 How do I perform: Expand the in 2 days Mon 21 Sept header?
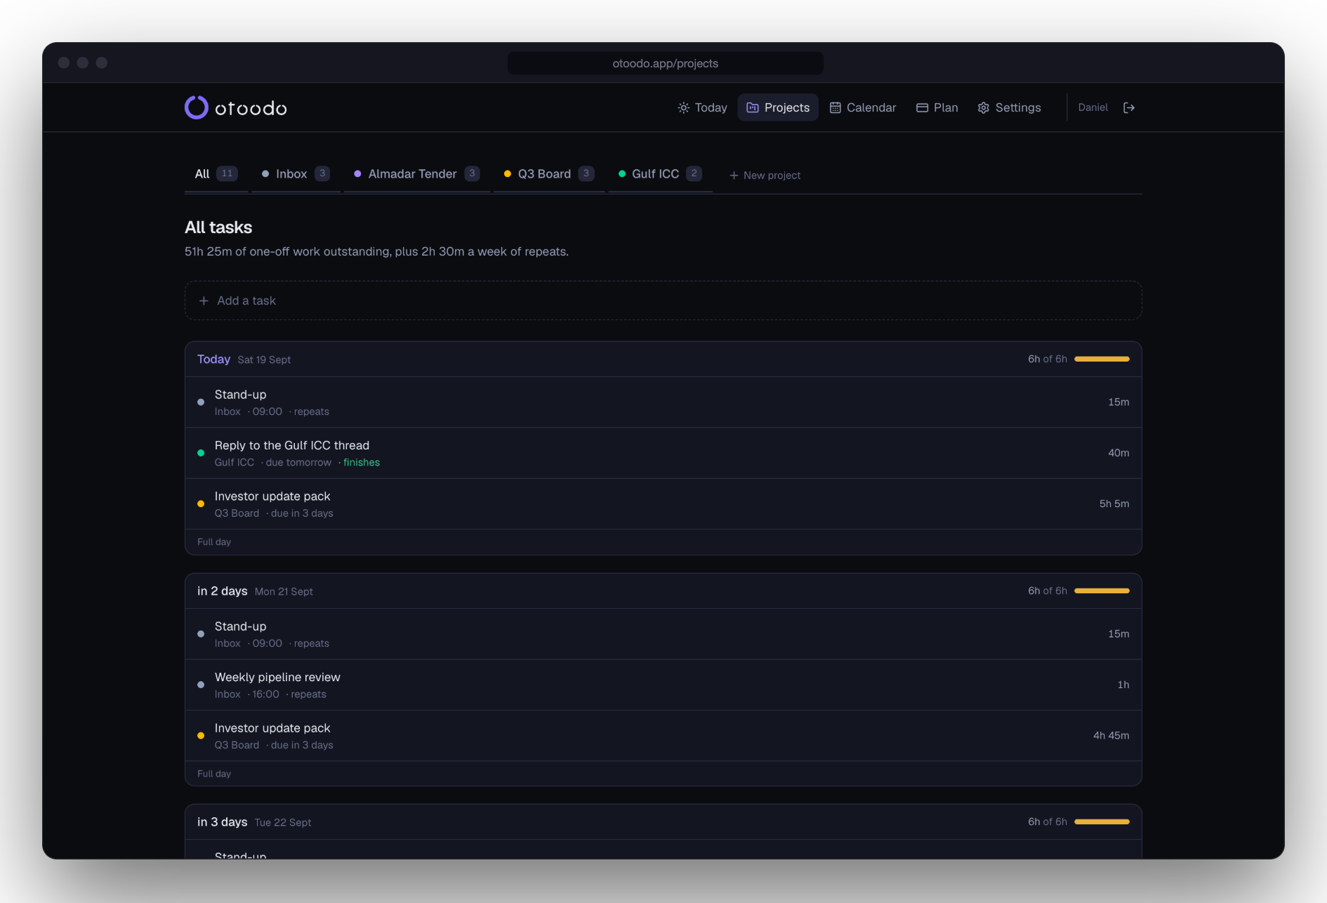pos(663,591)
